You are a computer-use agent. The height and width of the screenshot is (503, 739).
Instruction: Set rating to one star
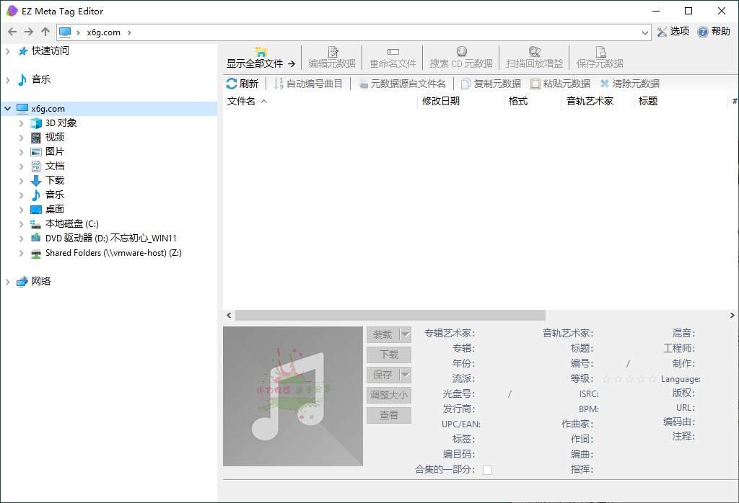click(606, 379)
